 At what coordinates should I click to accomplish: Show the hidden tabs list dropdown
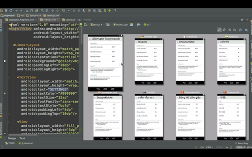79,20
